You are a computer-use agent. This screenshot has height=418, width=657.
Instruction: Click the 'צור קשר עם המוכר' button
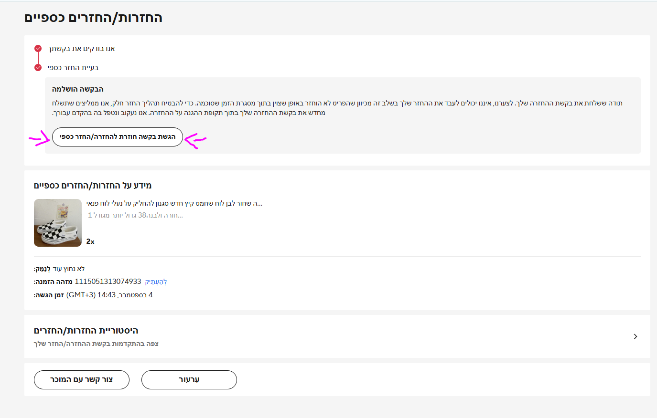[82, 380]
